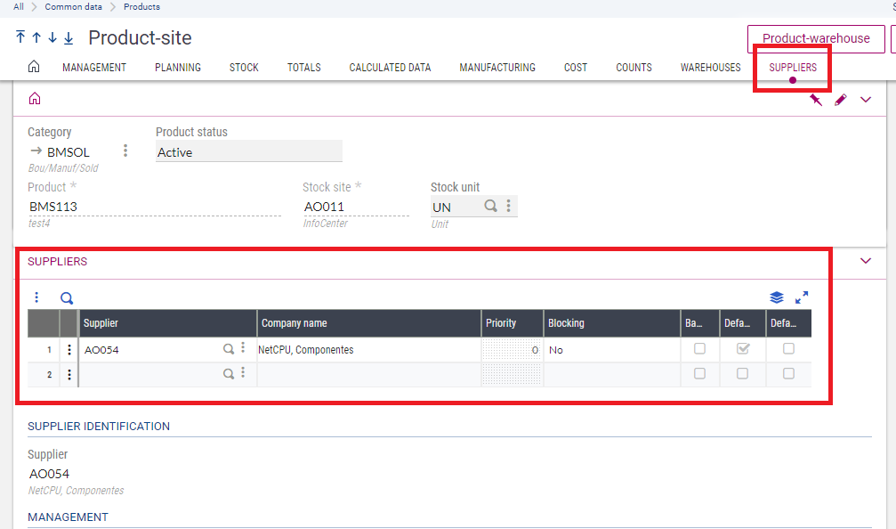Open Stock unit actions dots menu
This screenshot has width=896, height=529.
tap(509, 206)
